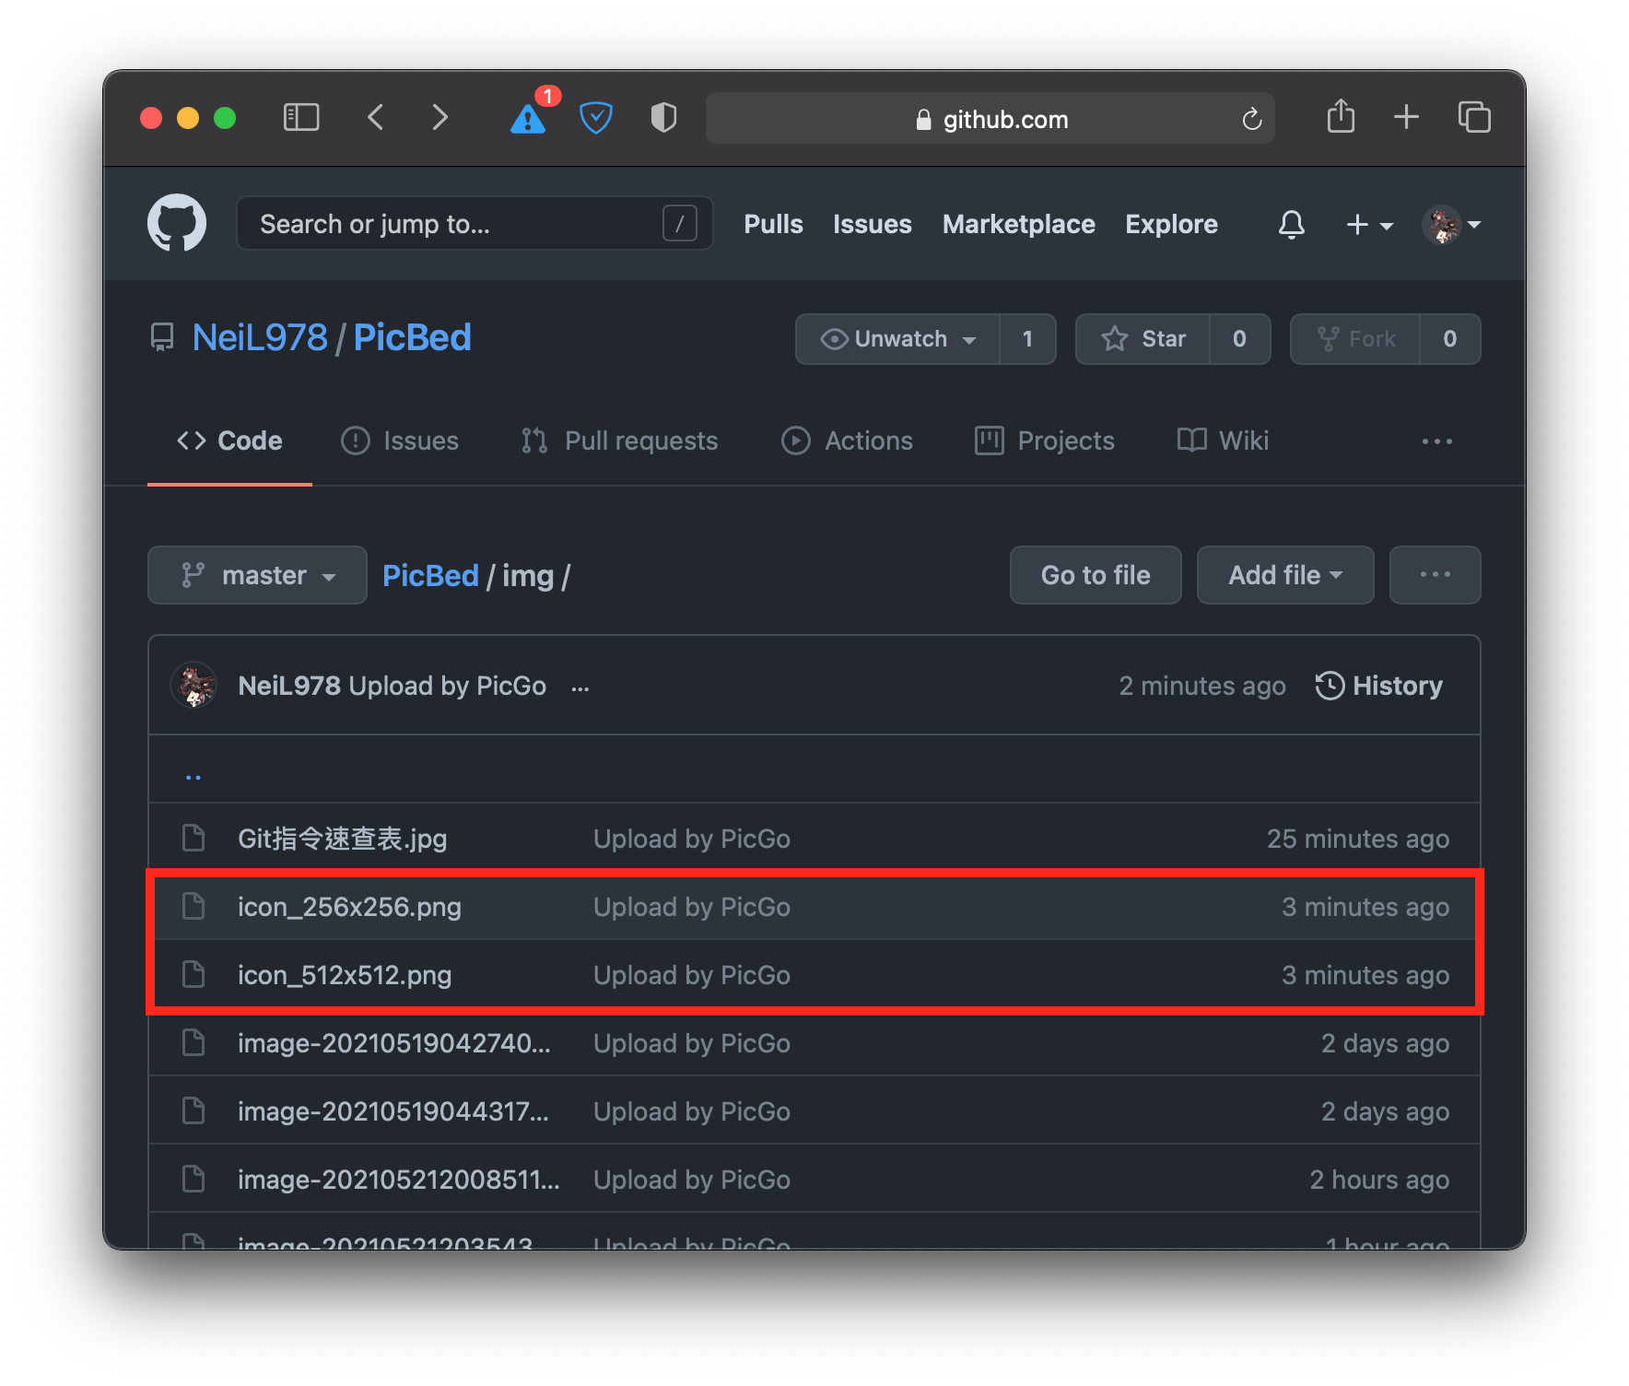Open Git指令速查表.jpg file
The height and width of the screenshot is (1386, 1629).
click(x=343, y=839)
